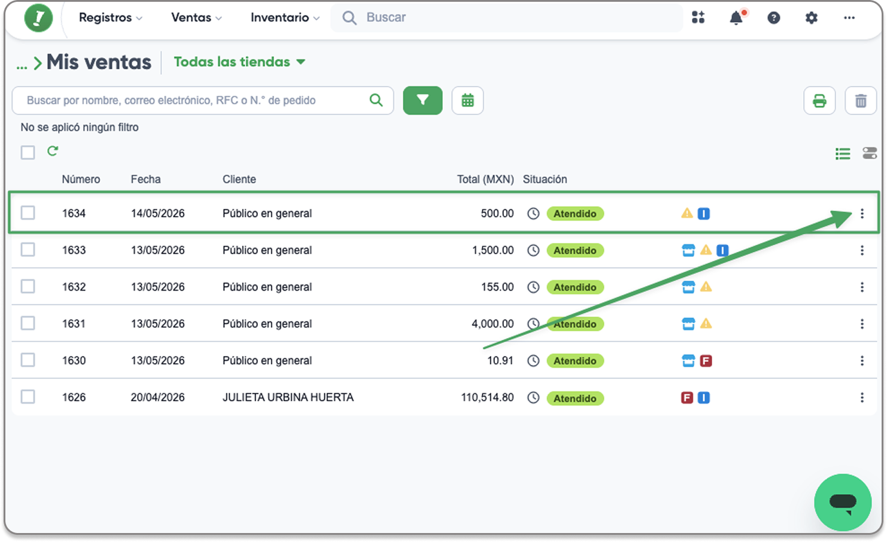
Task: Open the help question mark icon
Action: (x=774, y=18)
